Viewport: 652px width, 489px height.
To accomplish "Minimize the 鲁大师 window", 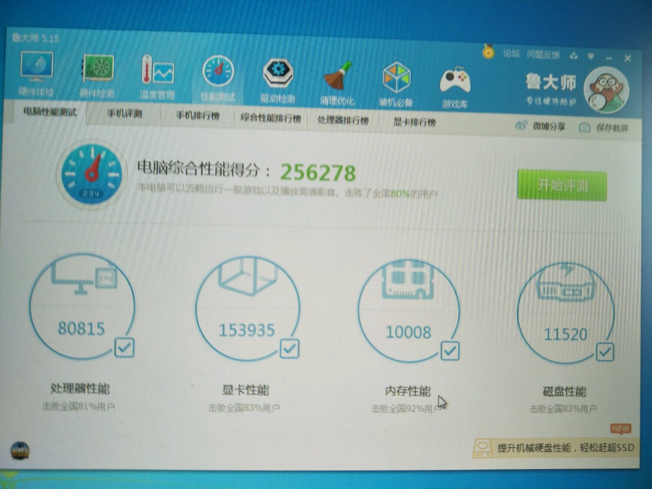I will point(609,58).
